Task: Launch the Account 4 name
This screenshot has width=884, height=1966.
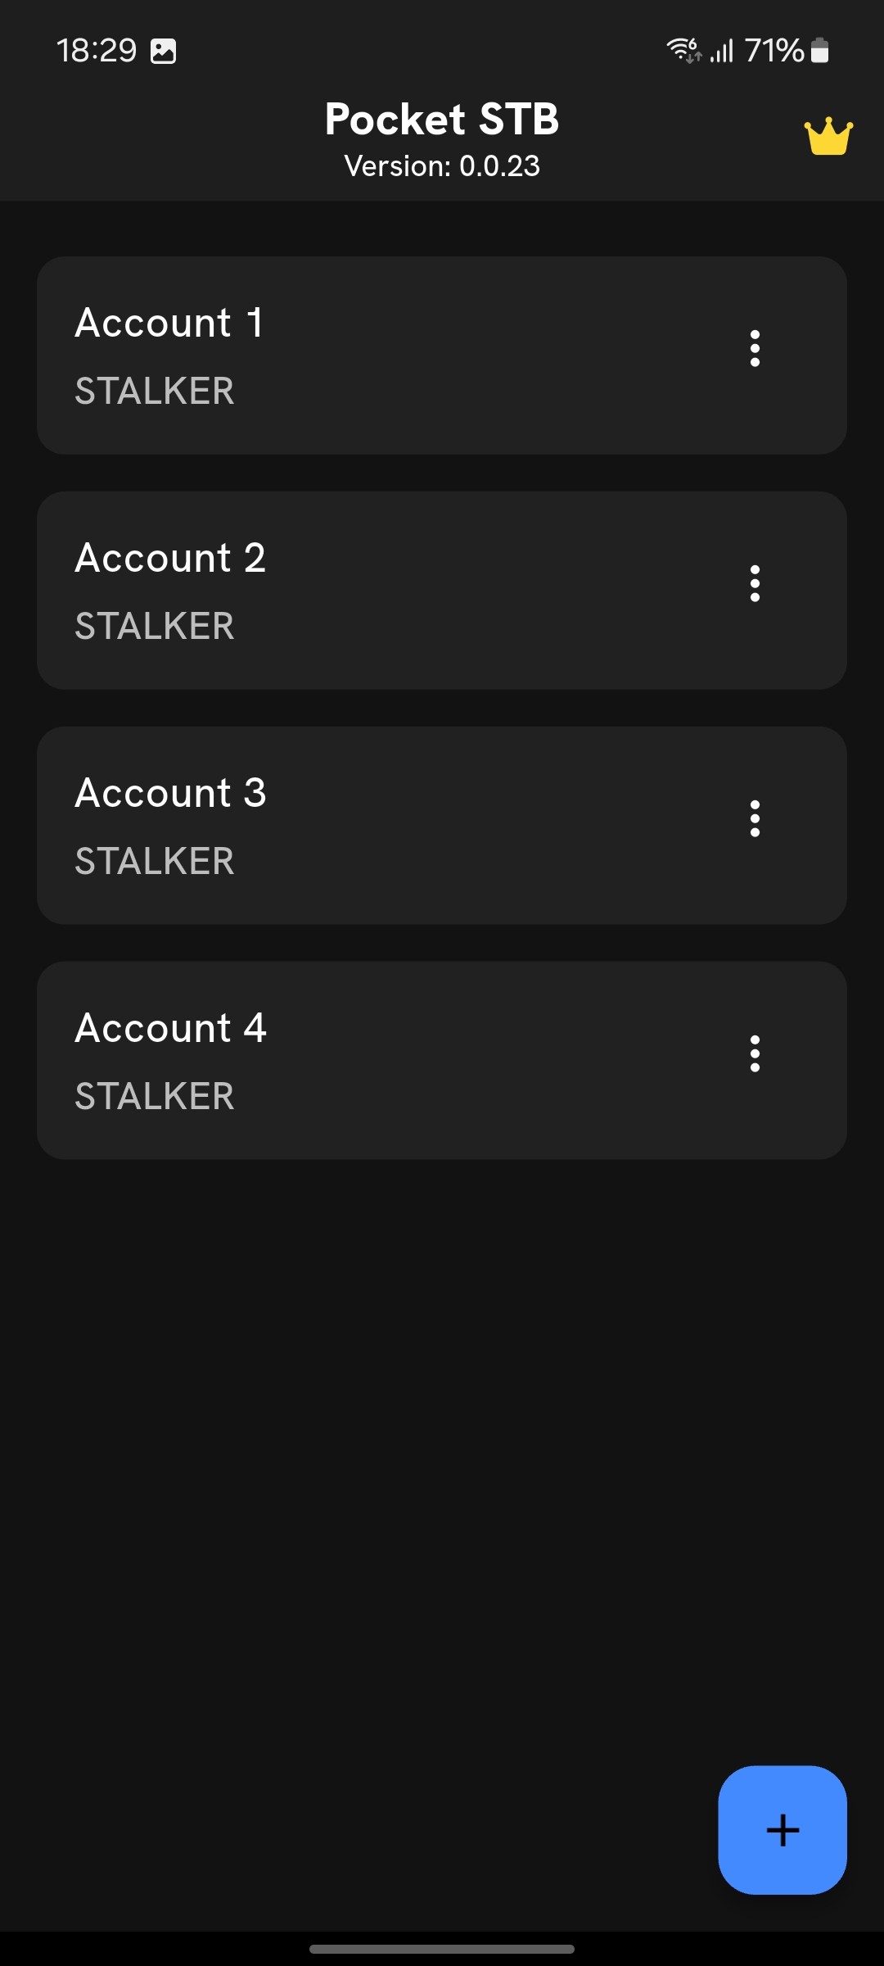Action: coord(170,1028)
